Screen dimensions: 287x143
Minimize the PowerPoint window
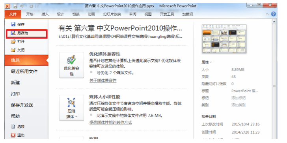(x=251, y=5)
